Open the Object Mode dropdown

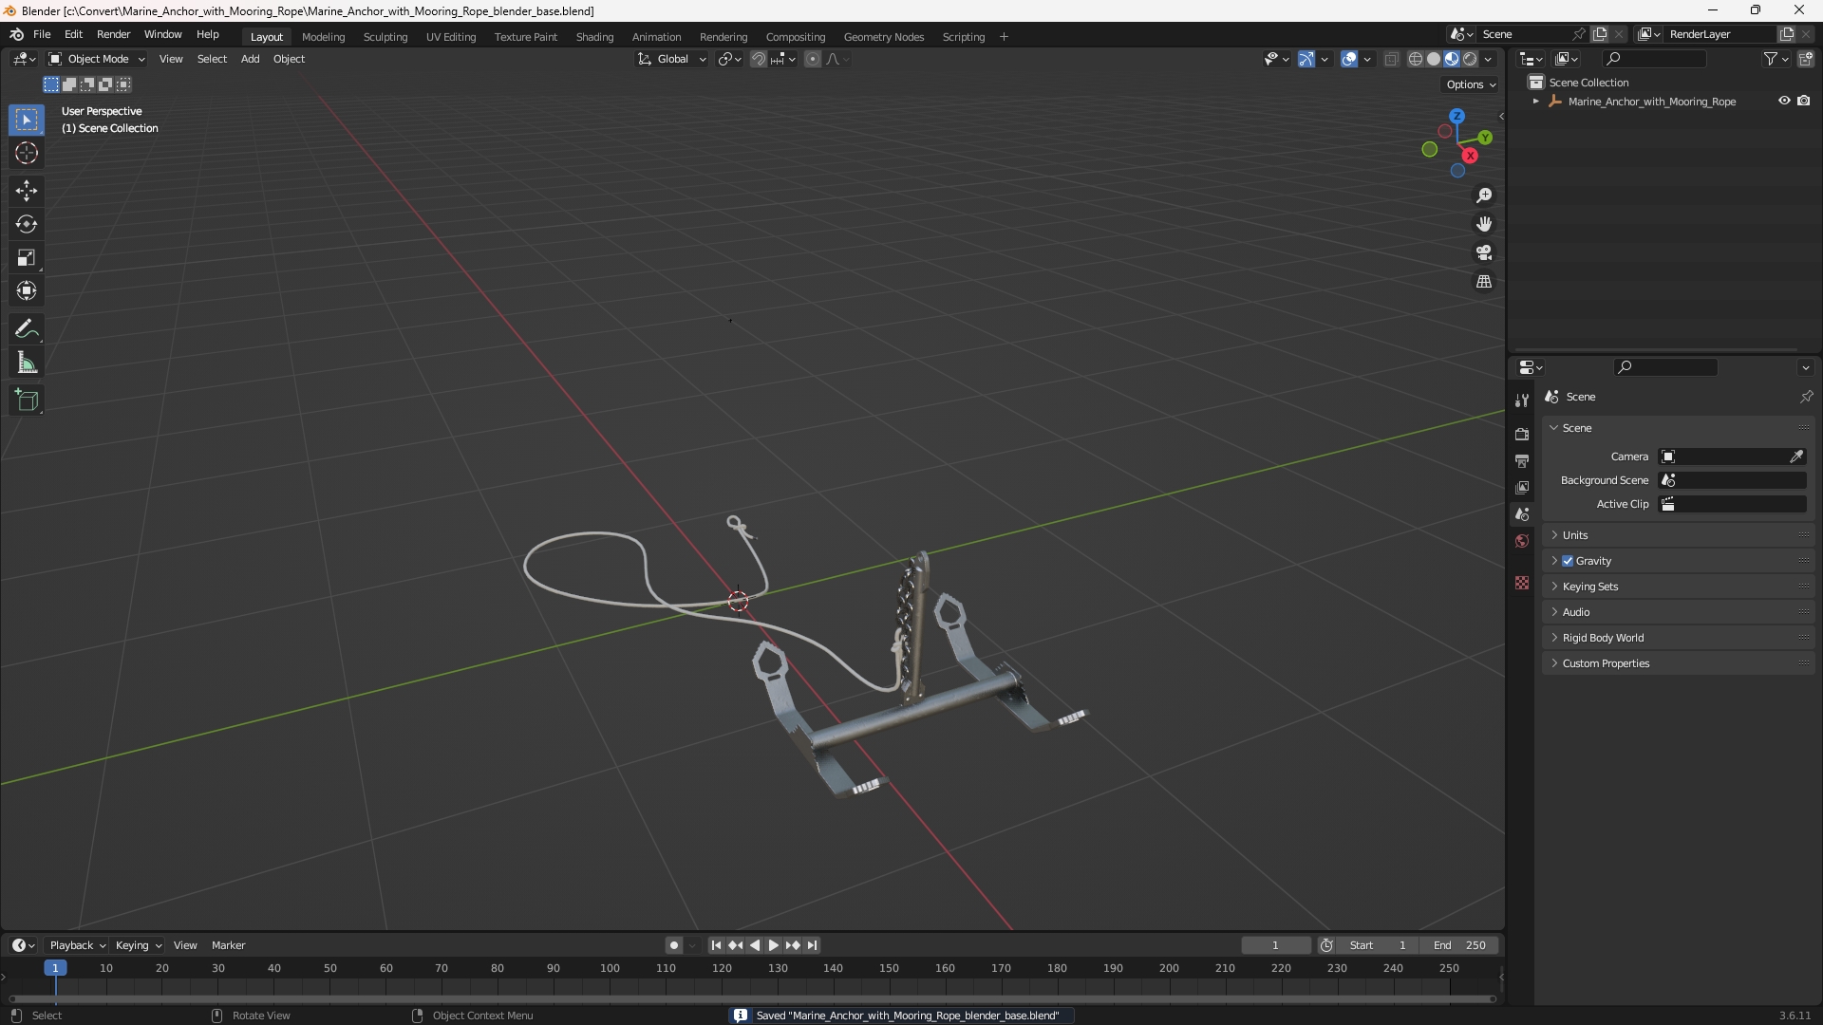click(96, 59)
